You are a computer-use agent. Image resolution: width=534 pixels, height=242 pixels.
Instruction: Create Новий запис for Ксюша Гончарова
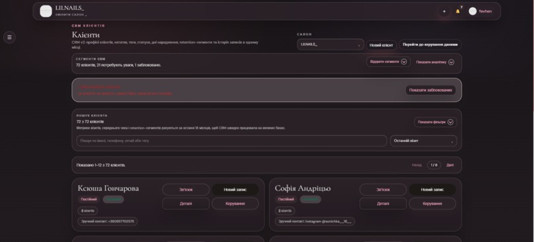point(235,190)
